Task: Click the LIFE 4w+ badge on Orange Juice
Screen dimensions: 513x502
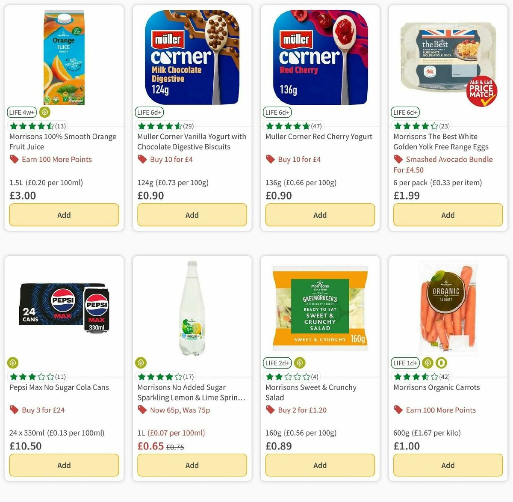Action: (x=21, y=112)
